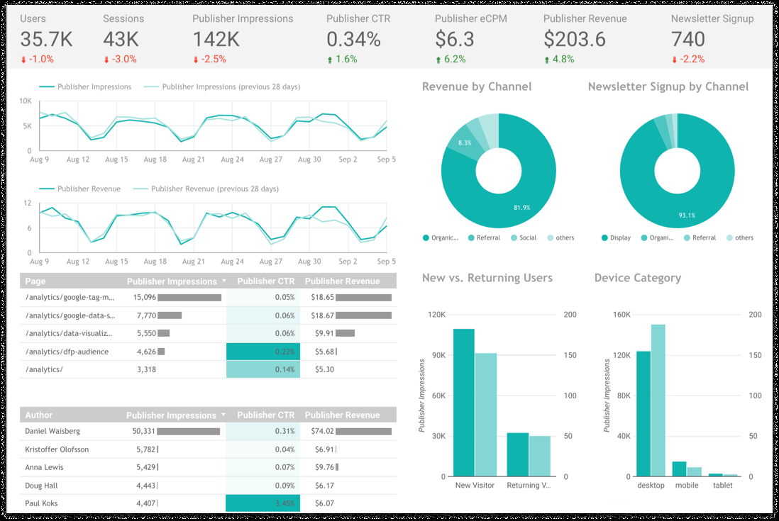
Task: Open sort arrow on Page table Publisher Impressions
Action: [224, 281]
